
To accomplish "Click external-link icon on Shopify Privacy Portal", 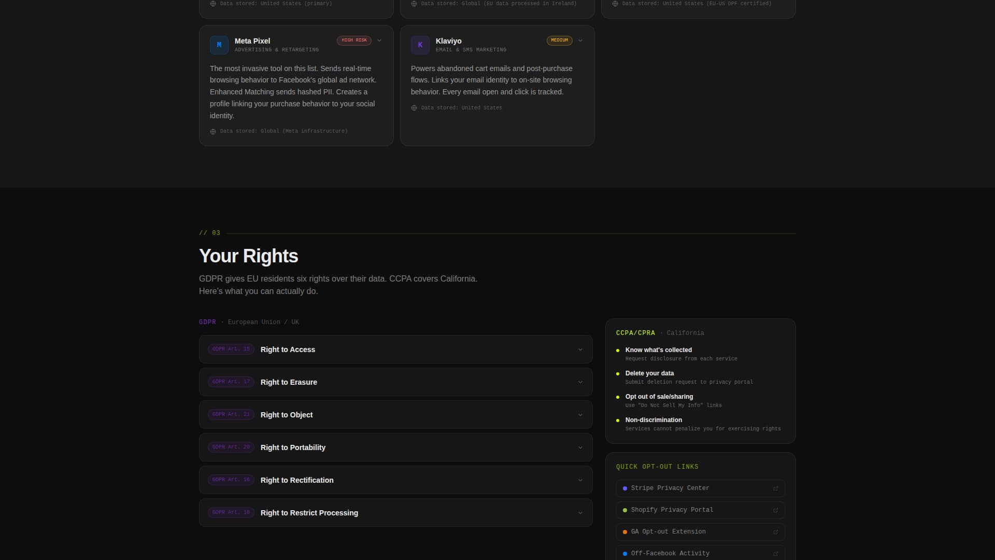I will point(776,510).
